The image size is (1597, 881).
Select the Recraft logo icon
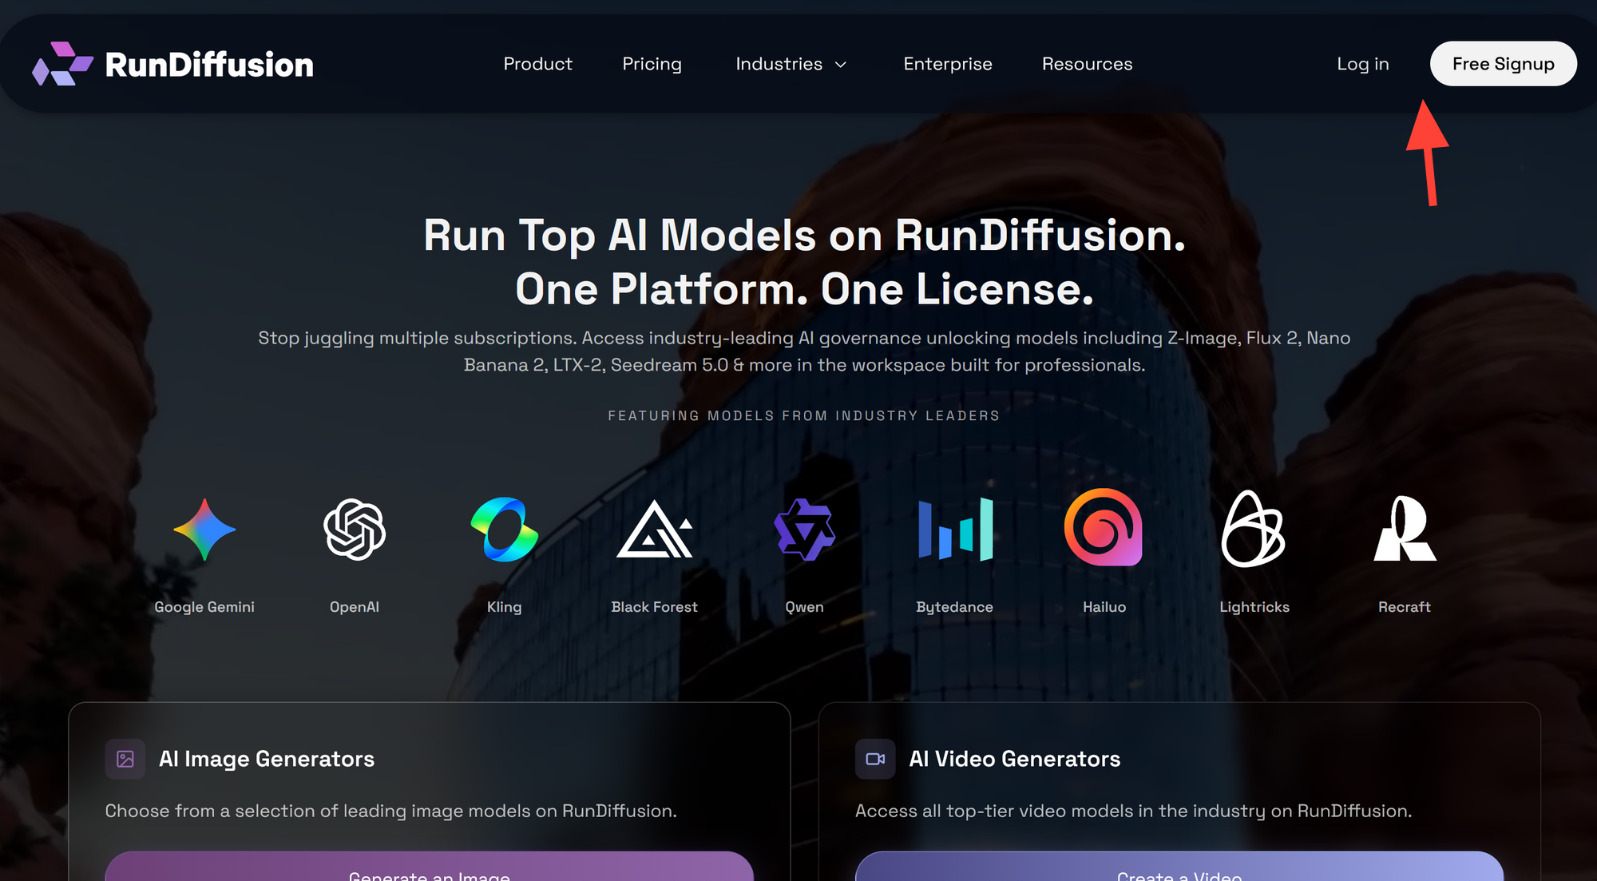[x=1405, y=529]
